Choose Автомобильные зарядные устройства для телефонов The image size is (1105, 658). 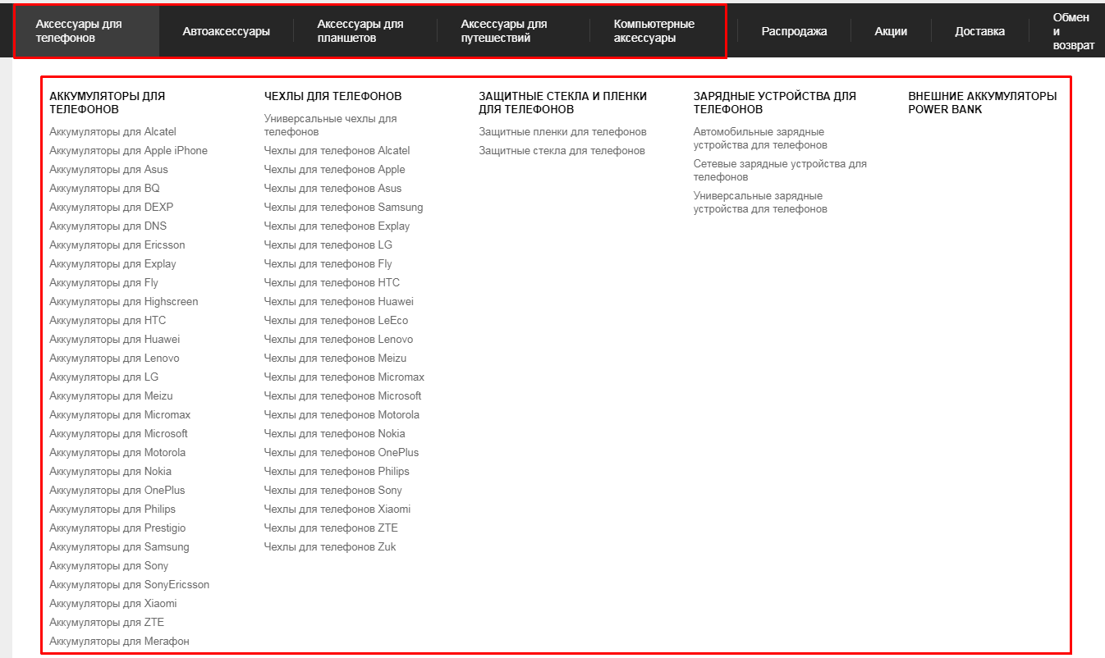(x=760, y=138)
